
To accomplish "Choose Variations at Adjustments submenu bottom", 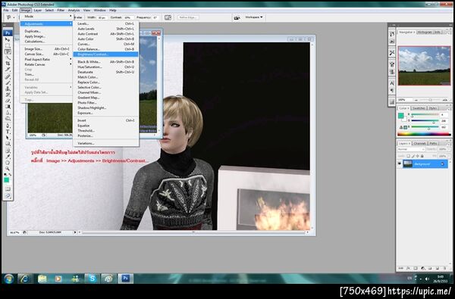I will point(105,143).
